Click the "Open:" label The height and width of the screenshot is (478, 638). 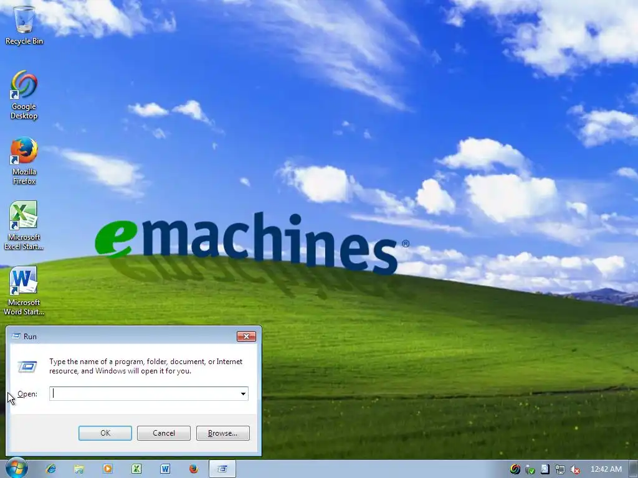point(27,394)
